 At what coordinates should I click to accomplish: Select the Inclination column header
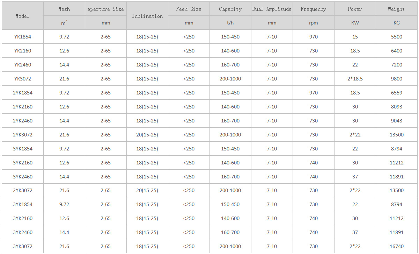(x=147, y=16)
